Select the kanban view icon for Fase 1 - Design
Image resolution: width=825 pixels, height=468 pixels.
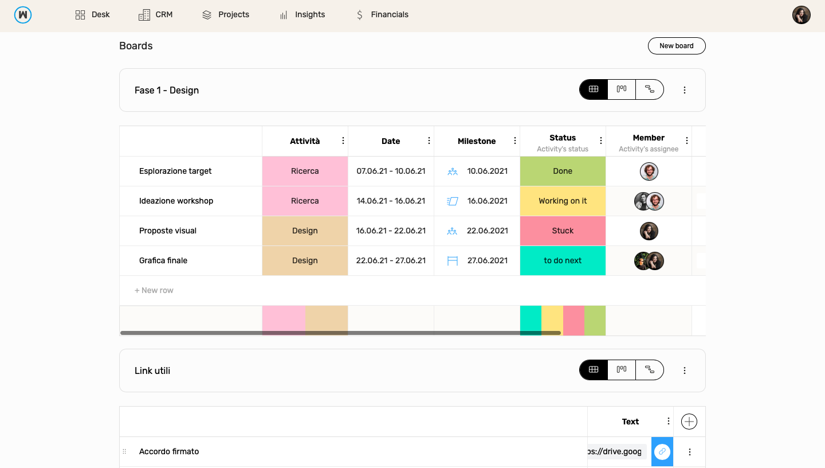621,89
